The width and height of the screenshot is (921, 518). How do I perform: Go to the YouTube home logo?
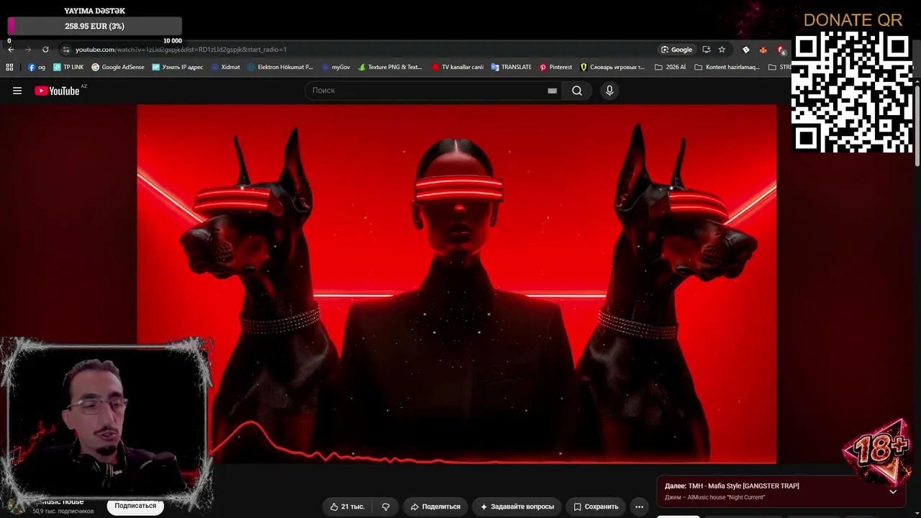pyautogui.click(x=58, y=91)
